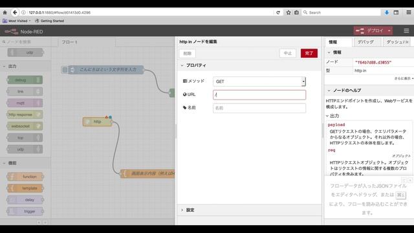
Task: Open the Getting Started bookmark
Action: pyautogui.click(x=50, y=21)
